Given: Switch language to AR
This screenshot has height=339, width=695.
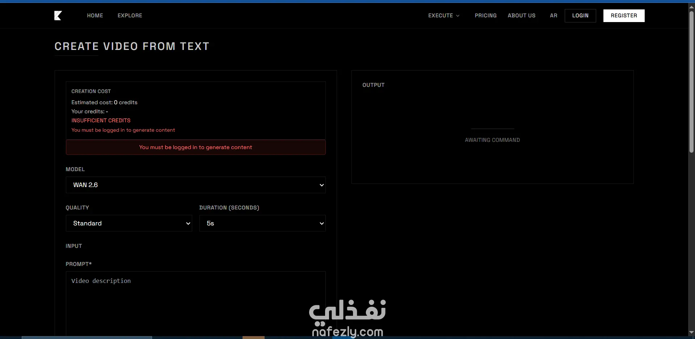Looking at the screenshot, I should point(553,16).
